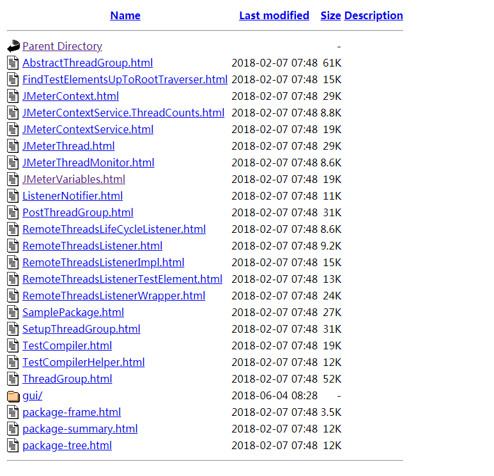Open JMeterThread.html file link
The width and height of the screenshot is (494, 476).
[x=68, y=146]
